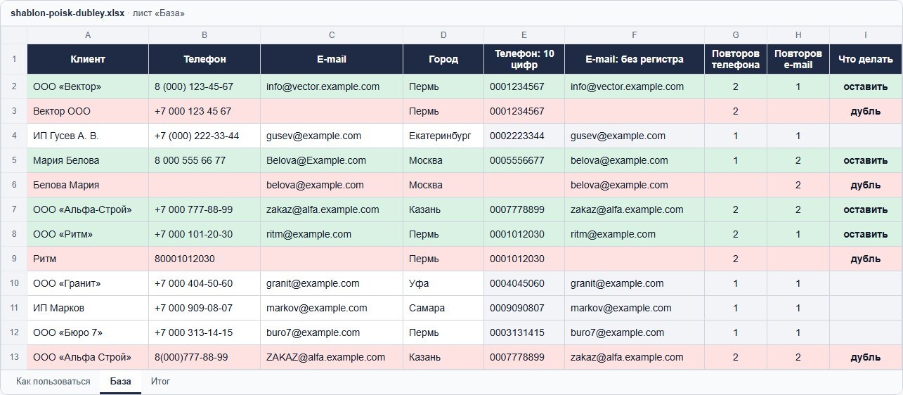This screenshot has height=395, width=903.
Task: Click the «Город» header cell
Action: click(x=443, y=59)
